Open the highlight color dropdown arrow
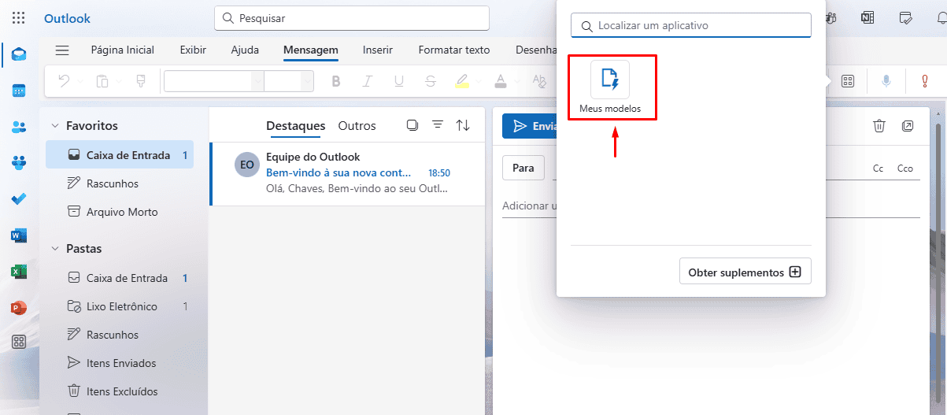The width and height of the screenshot is (947, 415). [x=477, y=81]
